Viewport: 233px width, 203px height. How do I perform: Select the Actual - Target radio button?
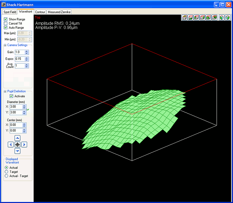(6, 176)
